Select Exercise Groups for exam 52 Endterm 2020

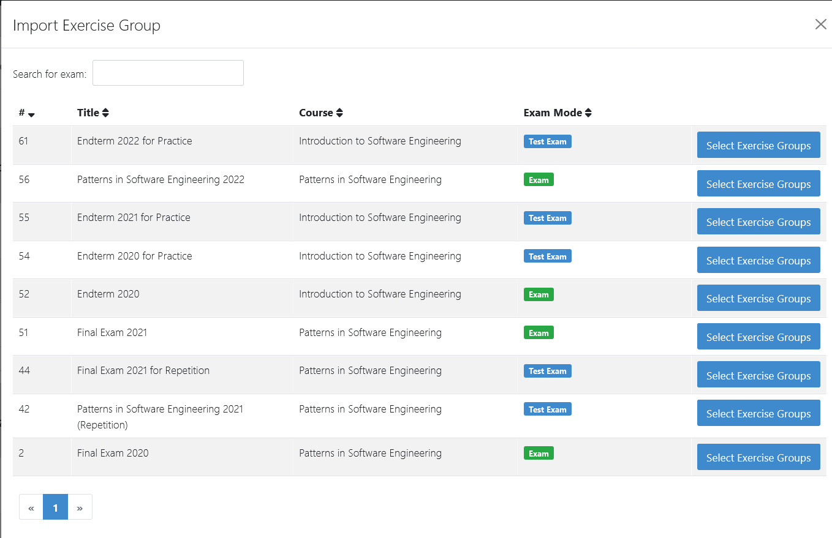(758, 299)
